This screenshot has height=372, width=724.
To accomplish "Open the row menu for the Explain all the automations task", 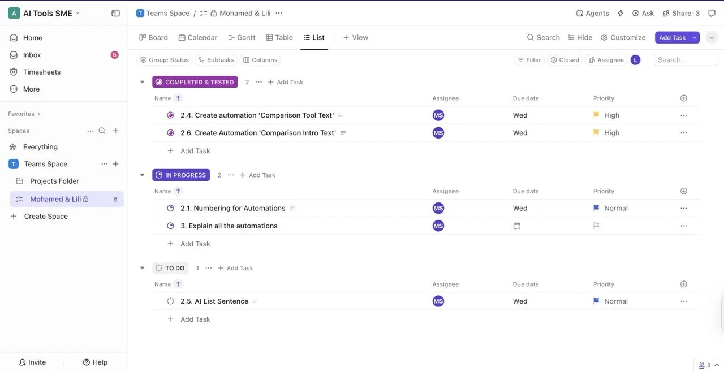I will [684, 226].
